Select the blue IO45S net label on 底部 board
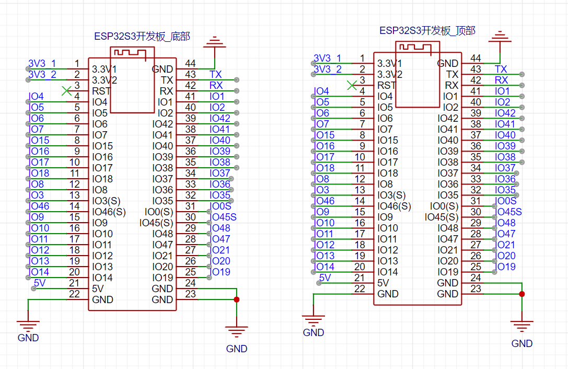This screenshot has height=369, width=568. (224, 217)
